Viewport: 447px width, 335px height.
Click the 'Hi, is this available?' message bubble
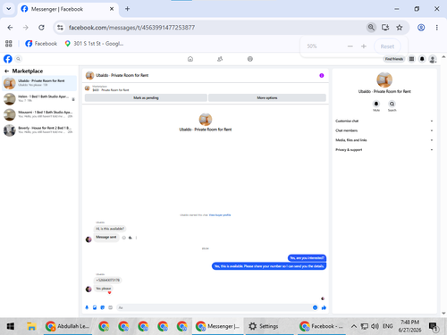[x=110, y=229]
